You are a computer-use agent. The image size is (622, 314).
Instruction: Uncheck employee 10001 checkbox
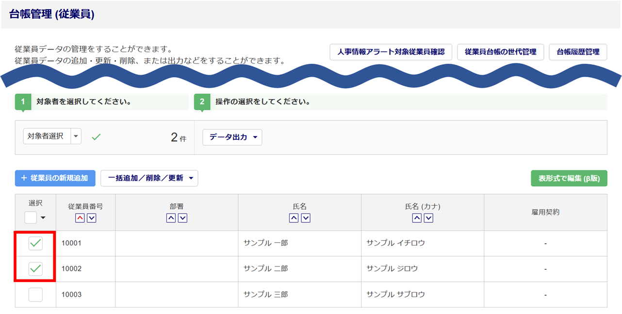(35, 243)
